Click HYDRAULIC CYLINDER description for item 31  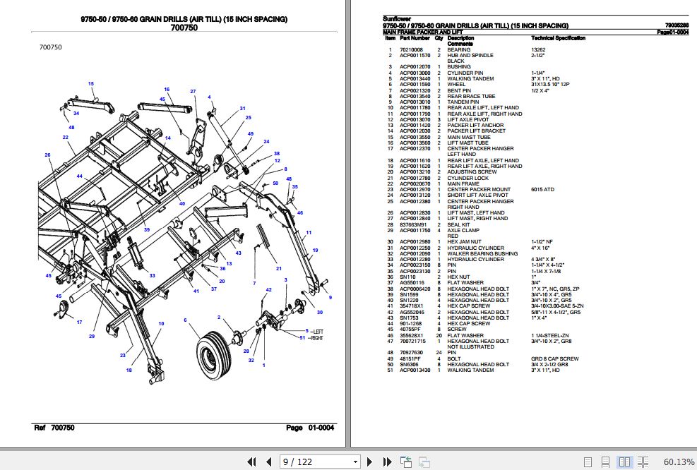tap(476, 248)
